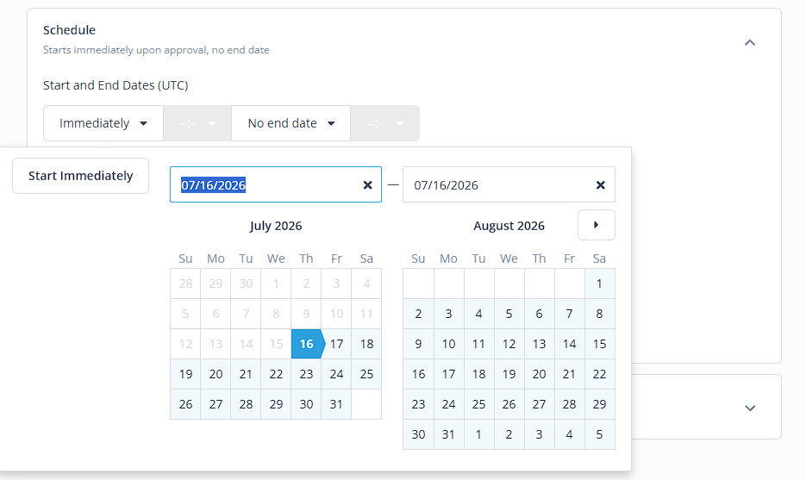Collapse the Schedule section chevron
The image size is (806, 480).
point(750,42)
